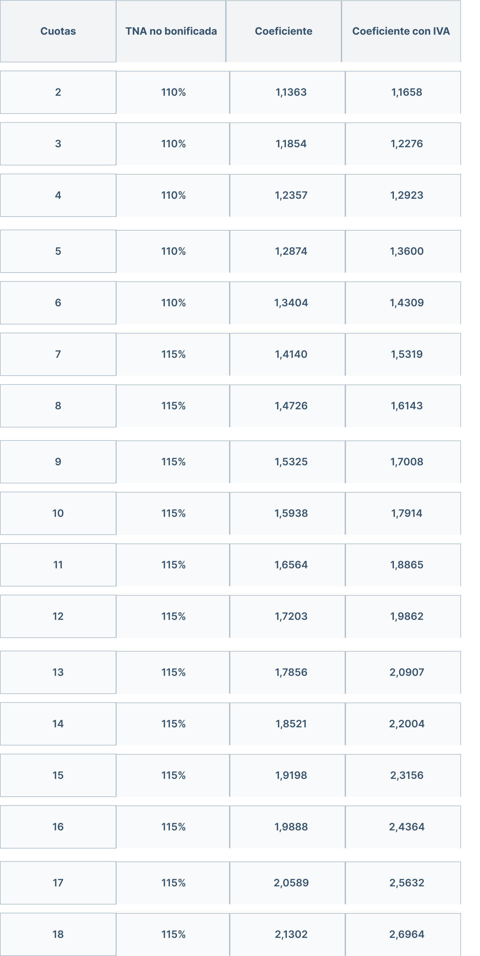Click coefficient value 1,6564
This screenshot has width=480, height=956.
(291, 565)
